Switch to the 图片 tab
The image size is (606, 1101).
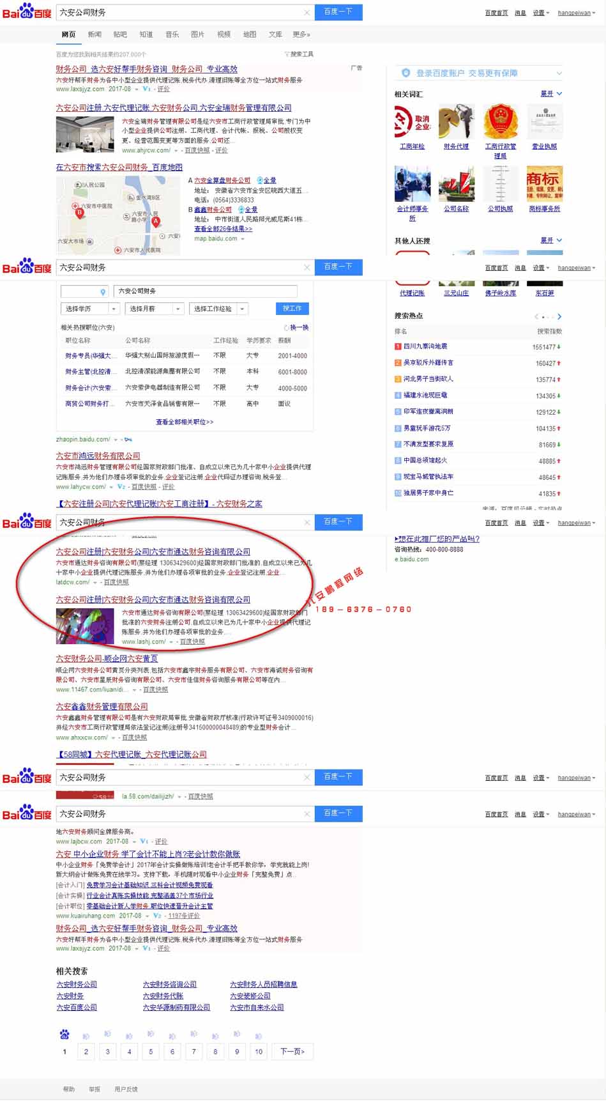tap(198, 35)
